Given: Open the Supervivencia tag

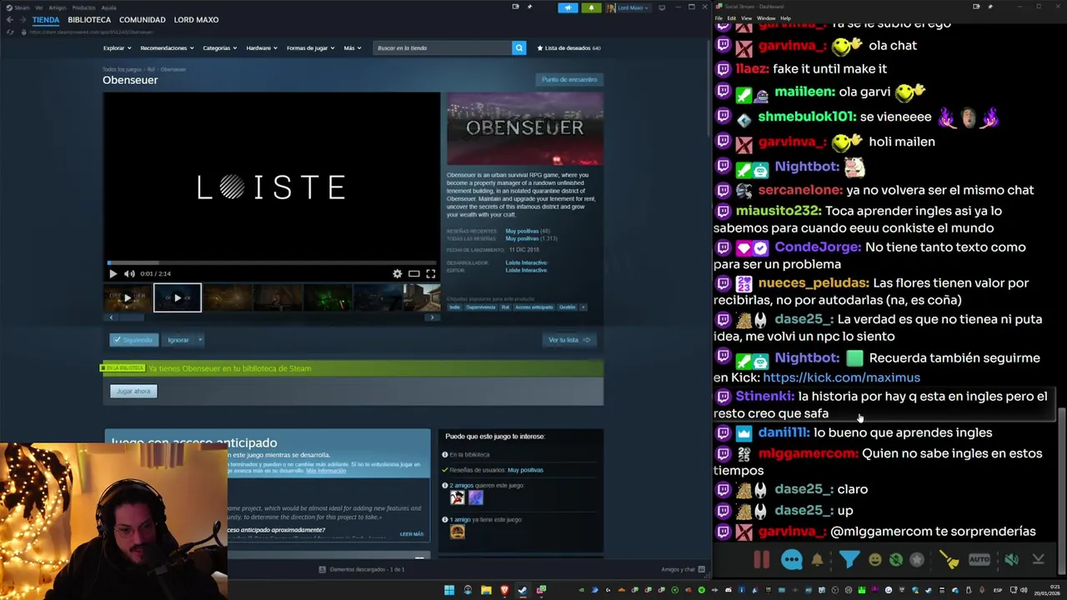Looking at the screenshot, I should click(x=480, y=307).
